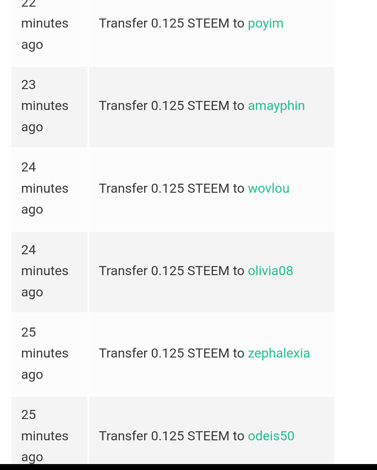Click the timestamp in the poyim row
This screenshot has height=470, width=377.
(45, 23)
